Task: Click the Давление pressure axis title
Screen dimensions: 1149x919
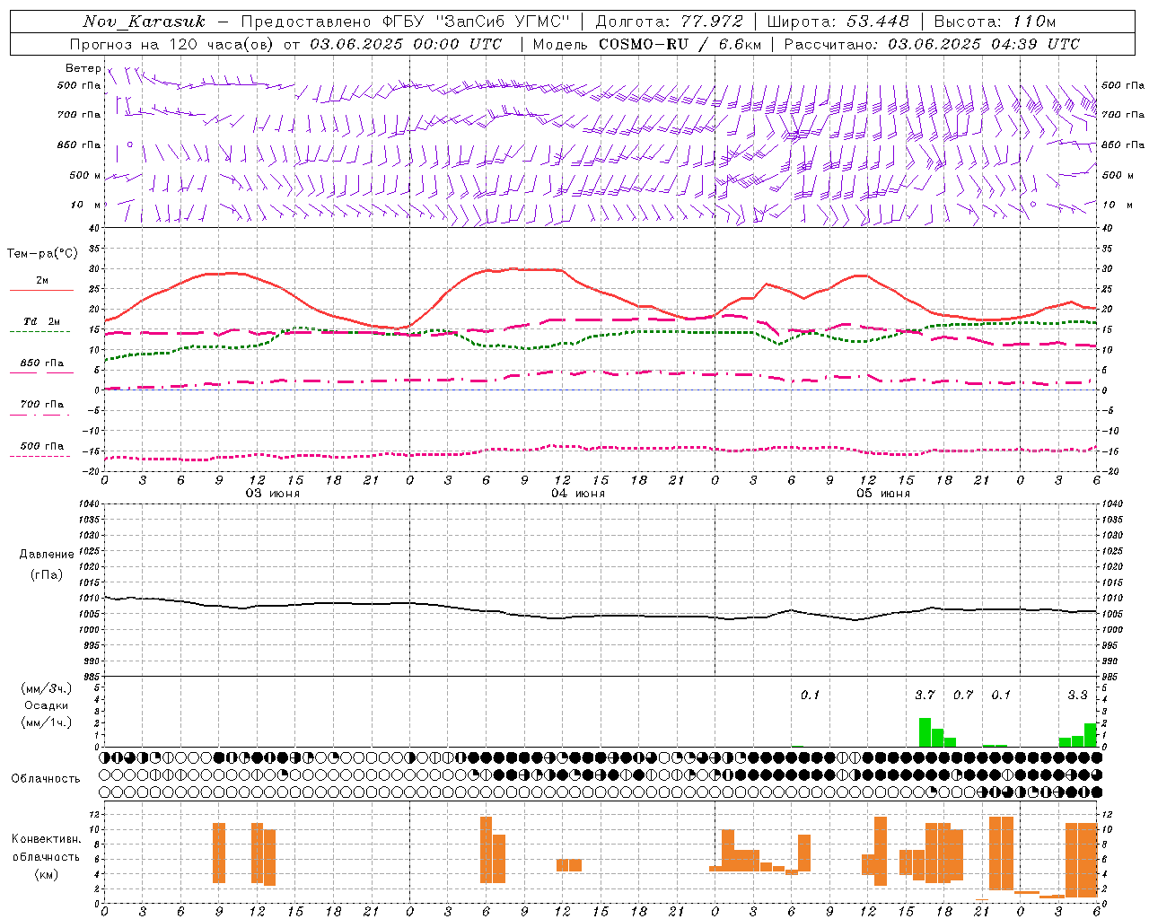Action: [47, 555]
